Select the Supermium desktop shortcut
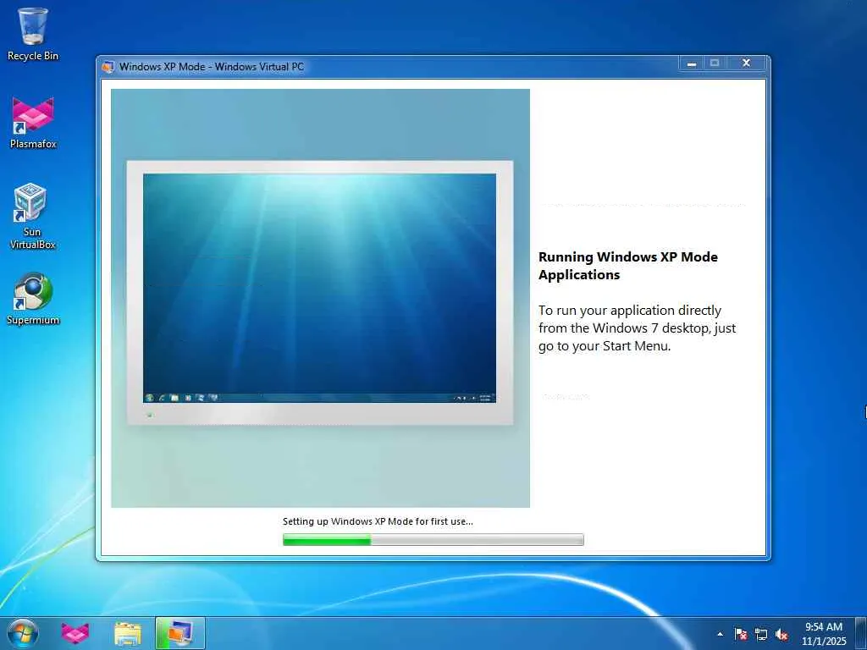Screen dimensions: 867x650 click(x=33, y=299)
